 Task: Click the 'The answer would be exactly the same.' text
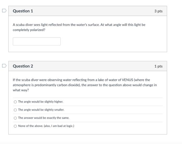coord(44,118)
